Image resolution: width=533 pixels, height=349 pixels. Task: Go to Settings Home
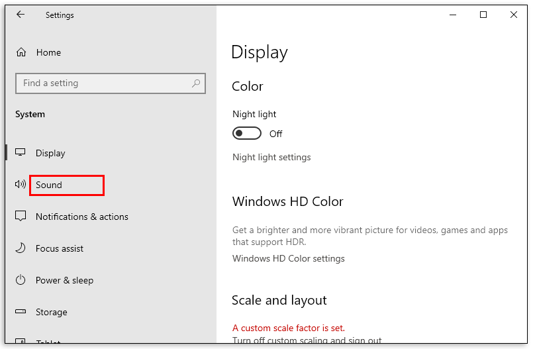(x=48, y=52)
